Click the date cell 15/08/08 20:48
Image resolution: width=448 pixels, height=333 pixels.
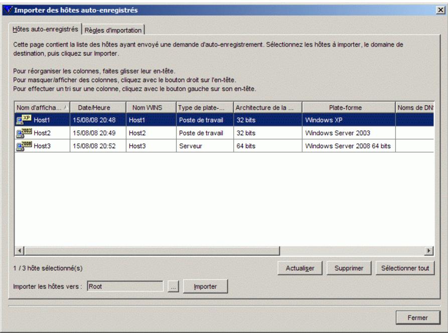pos(98,120)
